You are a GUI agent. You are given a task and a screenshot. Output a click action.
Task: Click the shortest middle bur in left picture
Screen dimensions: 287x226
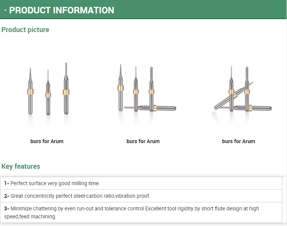[x=48, y=95]
